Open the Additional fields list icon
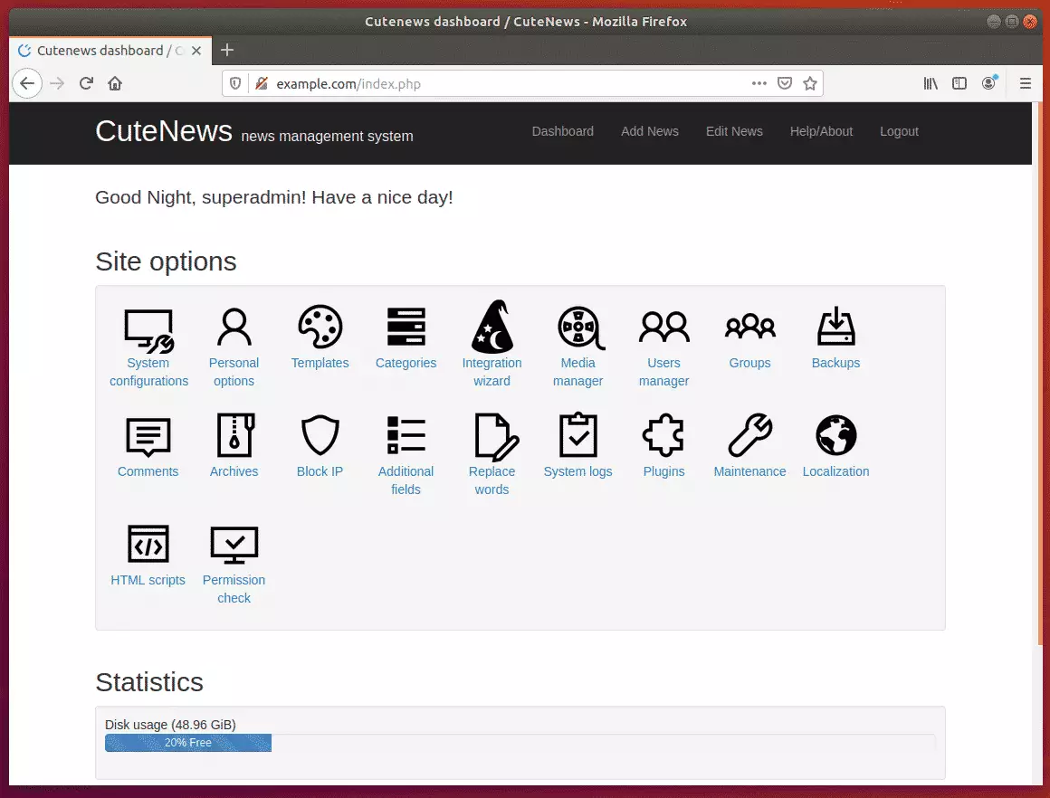The height and width of the screenshot is (798, 1050). [406, 435]
